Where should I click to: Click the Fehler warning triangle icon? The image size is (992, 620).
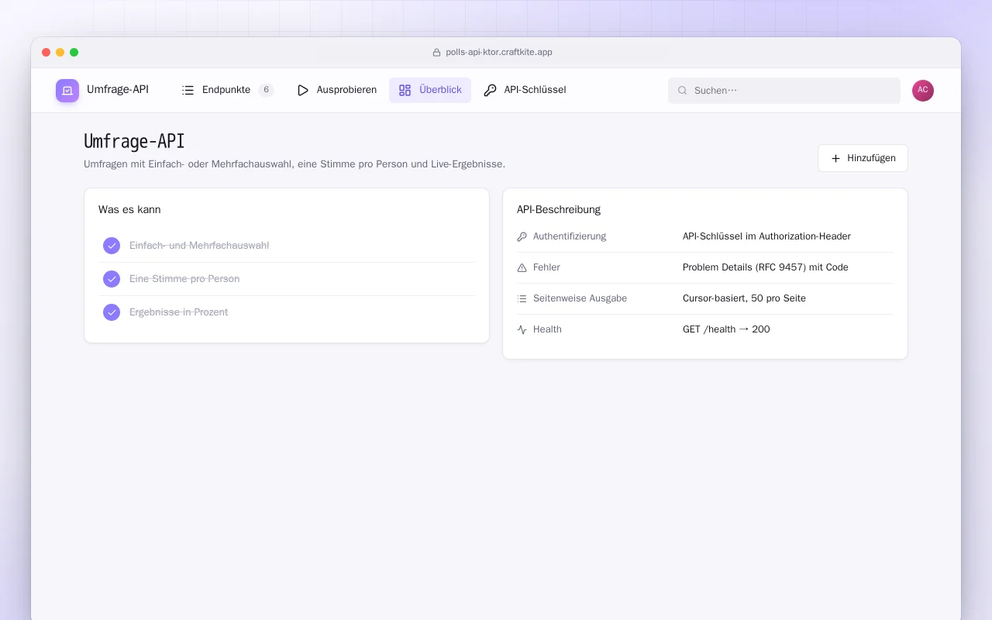point(522,267)
